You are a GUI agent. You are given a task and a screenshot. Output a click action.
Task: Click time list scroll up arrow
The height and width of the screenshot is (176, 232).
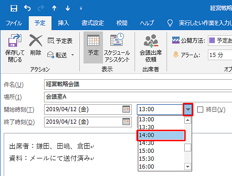187,120
